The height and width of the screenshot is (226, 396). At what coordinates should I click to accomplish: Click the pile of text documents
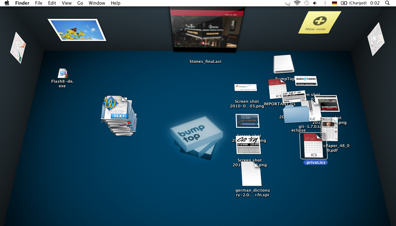point(119,116)
